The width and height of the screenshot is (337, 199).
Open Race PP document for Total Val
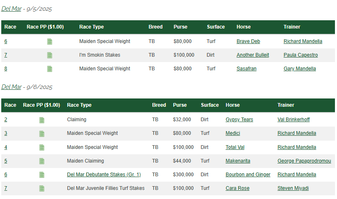(x=42, y=147)
